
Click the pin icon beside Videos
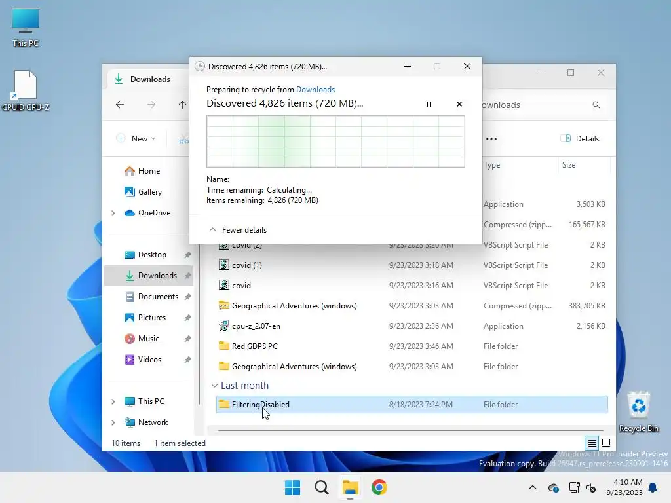click(x=187, y=360)
